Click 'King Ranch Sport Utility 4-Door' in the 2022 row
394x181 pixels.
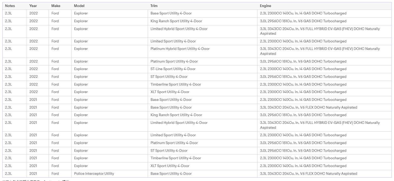176,21
